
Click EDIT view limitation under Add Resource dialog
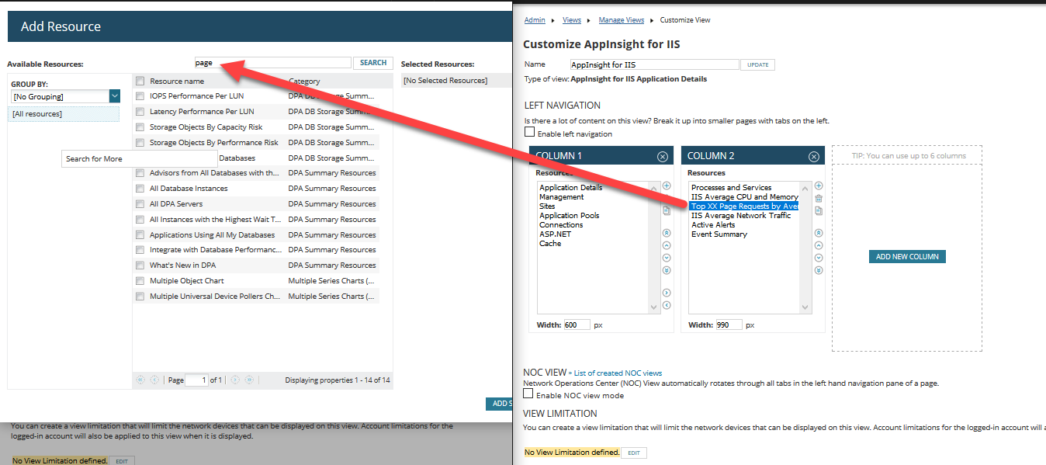(x=121, y=461)
